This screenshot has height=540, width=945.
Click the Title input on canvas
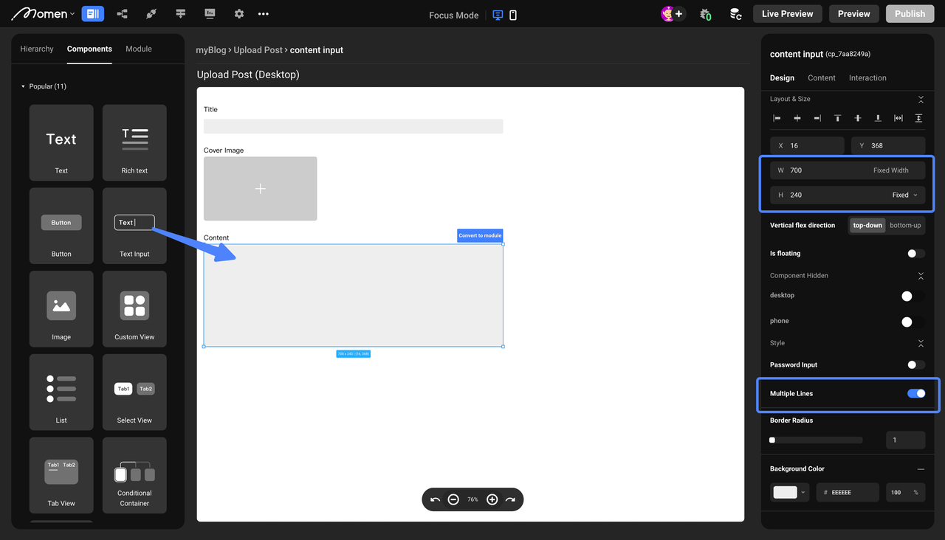[x=353, y=126]
